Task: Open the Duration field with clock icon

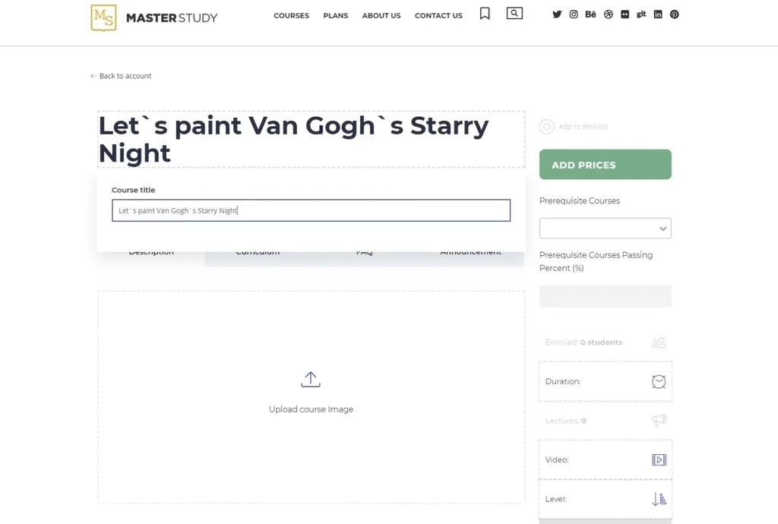Action: click(605, 381)
